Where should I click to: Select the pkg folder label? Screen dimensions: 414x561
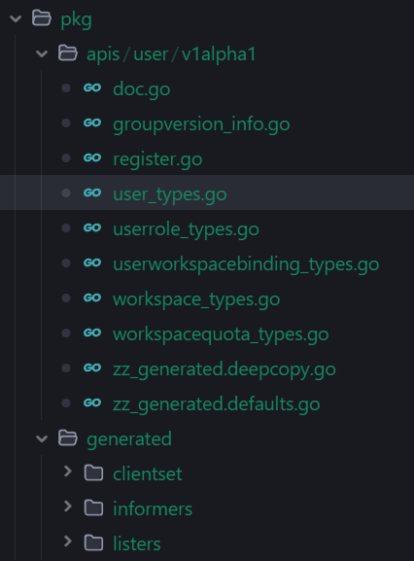pos(76,20)
